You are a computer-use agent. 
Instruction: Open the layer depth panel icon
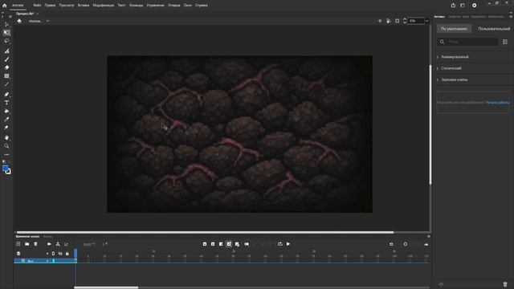pos(66,244)
